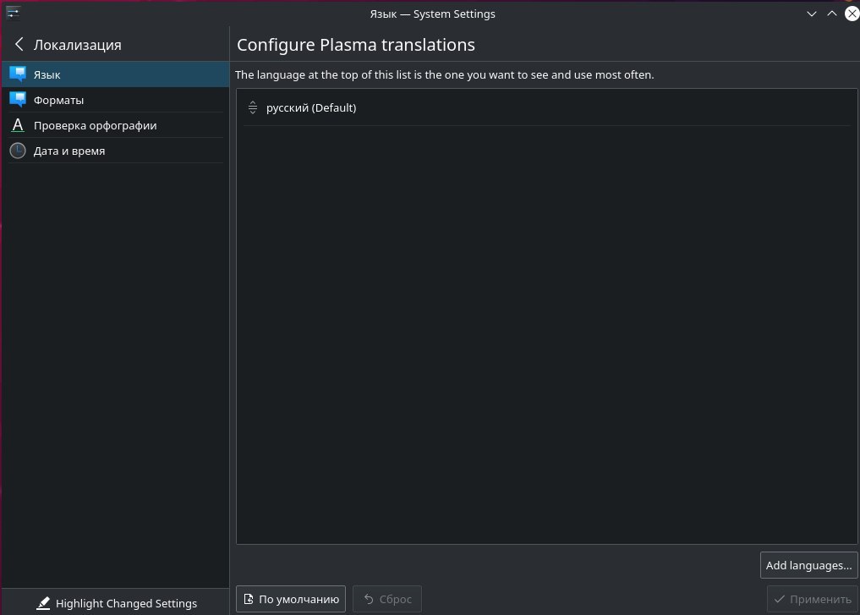Click the reorder handle beside русский
Screen dimensions: 860x615
pyautogui.click(x=252, y=107)
